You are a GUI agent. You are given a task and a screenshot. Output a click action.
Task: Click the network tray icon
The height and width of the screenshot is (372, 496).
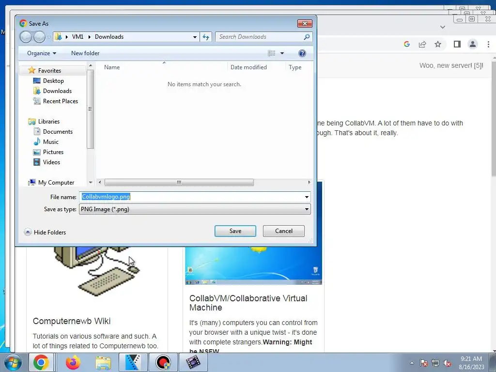point(435,363)
